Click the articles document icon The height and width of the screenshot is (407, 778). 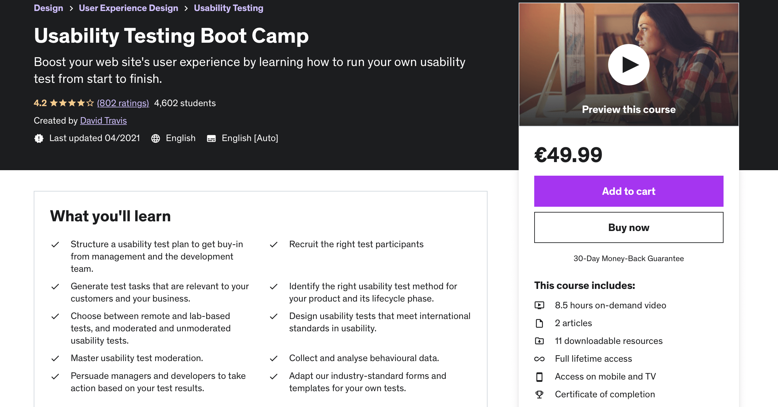(x=539, y=323)
